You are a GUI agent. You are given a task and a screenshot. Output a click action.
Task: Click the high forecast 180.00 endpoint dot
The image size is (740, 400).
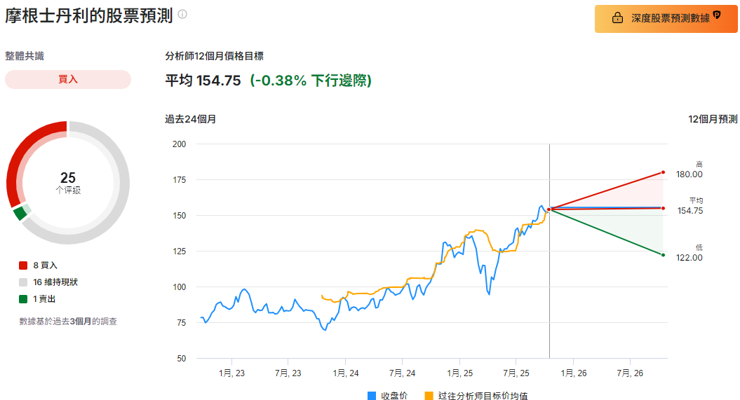click(663, 172)
